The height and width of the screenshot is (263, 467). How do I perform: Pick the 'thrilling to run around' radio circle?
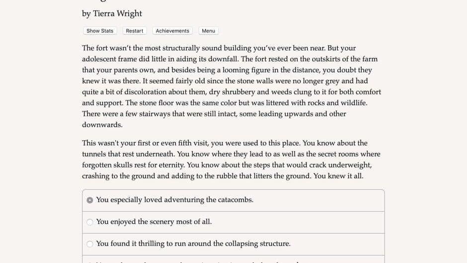90,244
